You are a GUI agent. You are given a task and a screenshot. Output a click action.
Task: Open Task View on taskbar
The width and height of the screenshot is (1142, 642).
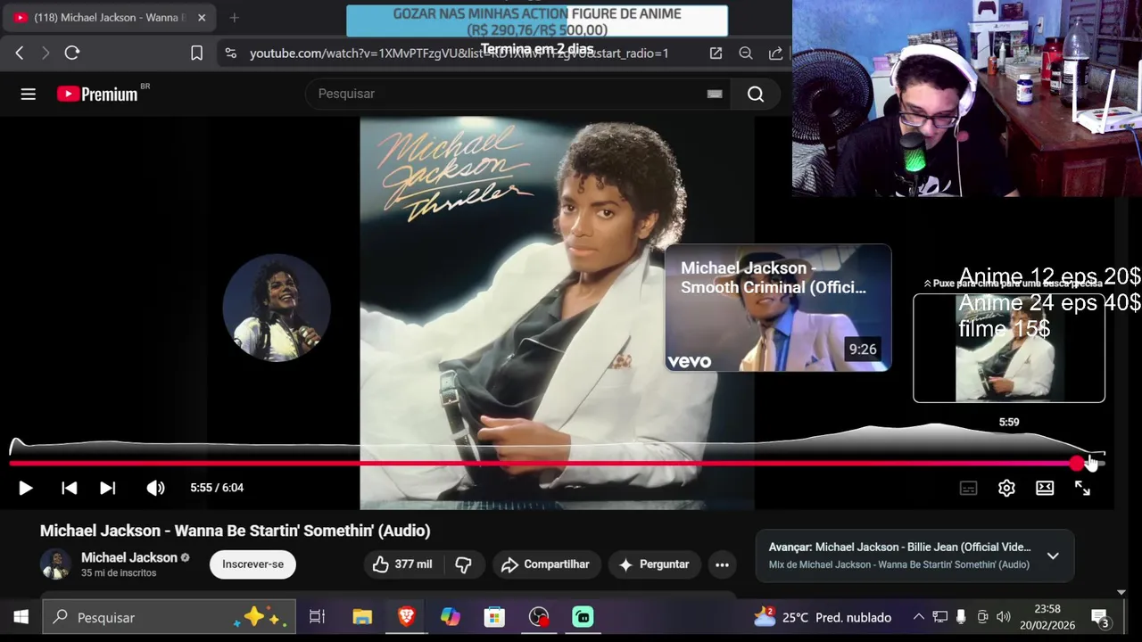tap(317, 617)
